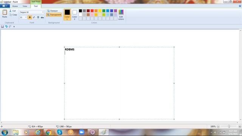Undo the last action

(6, 26)
